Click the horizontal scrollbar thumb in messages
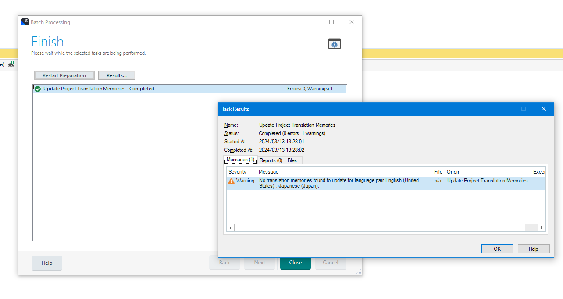The image size is (563, 299). (x=380, y=228)
